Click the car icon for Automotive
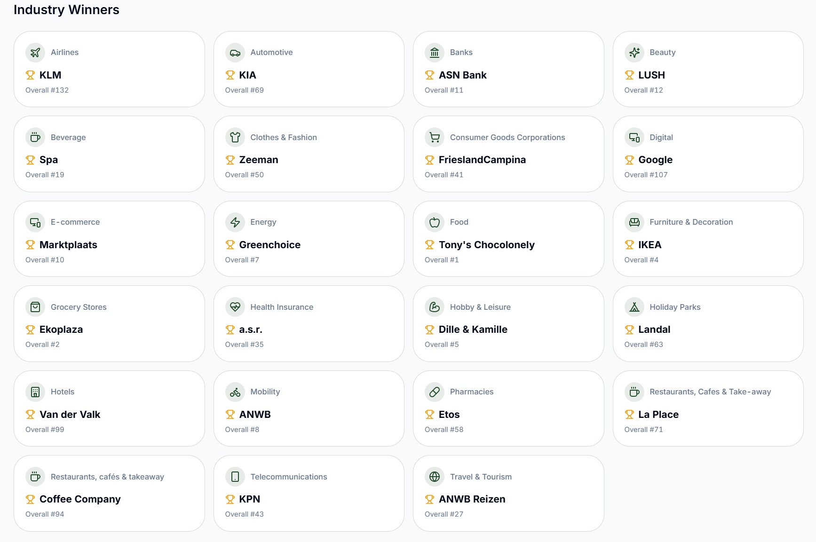 (235, 53)
